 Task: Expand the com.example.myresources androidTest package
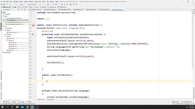coord(4,22)
